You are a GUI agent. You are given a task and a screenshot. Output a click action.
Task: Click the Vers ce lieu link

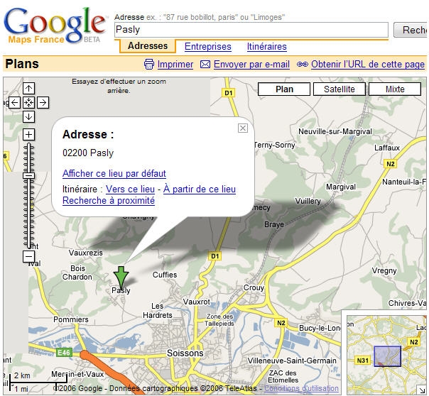click(130, 189)
